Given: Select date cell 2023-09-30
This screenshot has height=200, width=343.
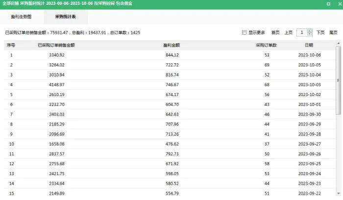Looking at the screenshot, I should click(310, 114).
